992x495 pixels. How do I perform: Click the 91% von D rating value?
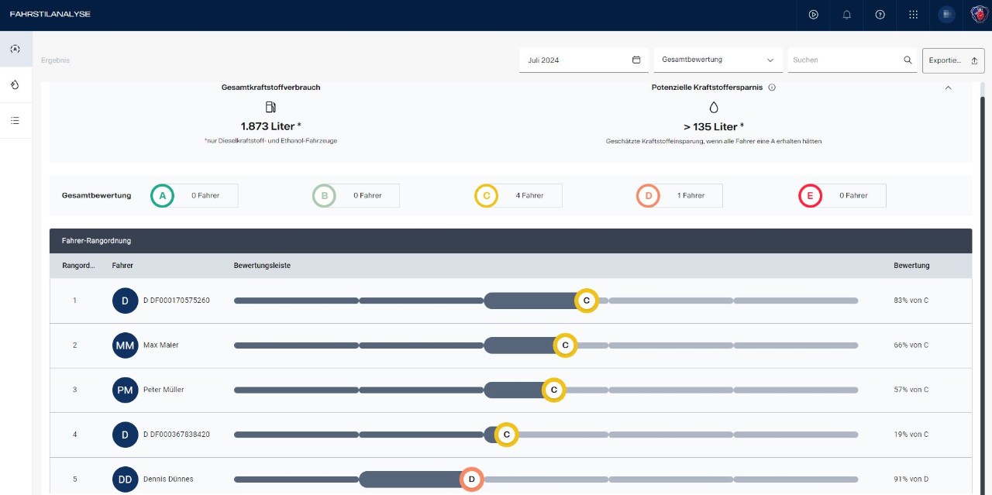911,480
